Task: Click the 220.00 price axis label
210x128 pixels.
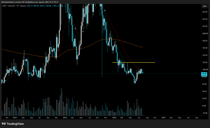Action: click(205, 26)
